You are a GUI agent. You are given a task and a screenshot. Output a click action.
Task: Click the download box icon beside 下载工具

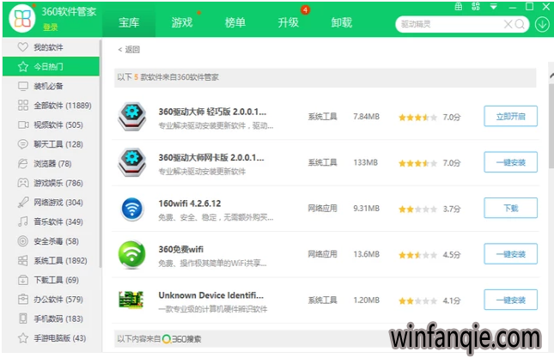(23, 280)
